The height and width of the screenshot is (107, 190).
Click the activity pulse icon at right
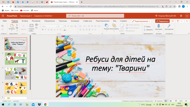coord(187,21)
